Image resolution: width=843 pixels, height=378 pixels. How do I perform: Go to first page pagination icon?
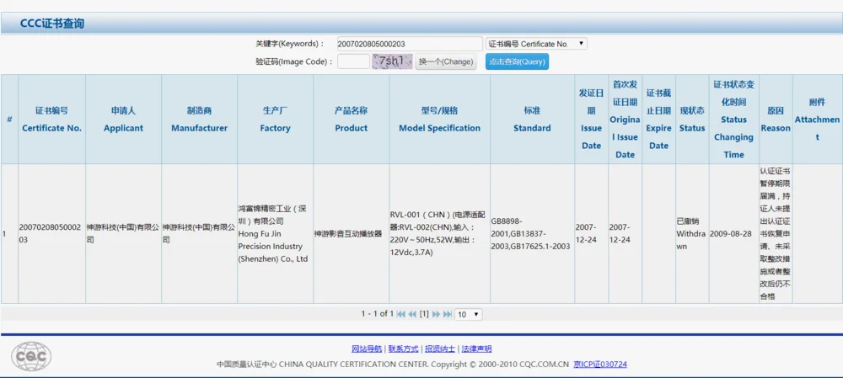400,314
